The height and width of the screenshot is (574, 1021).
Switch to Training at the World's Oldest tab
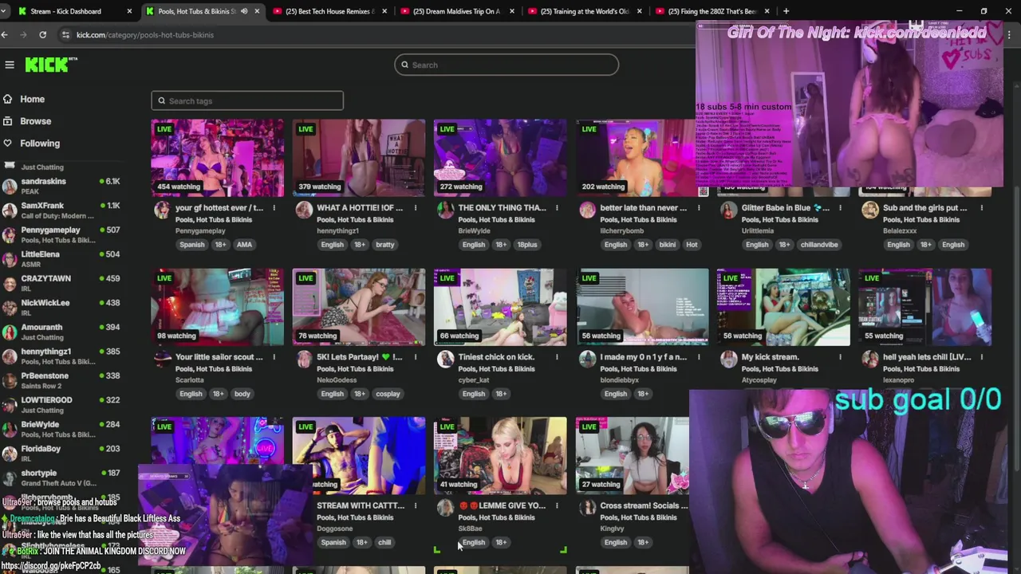tap(585, 11)
